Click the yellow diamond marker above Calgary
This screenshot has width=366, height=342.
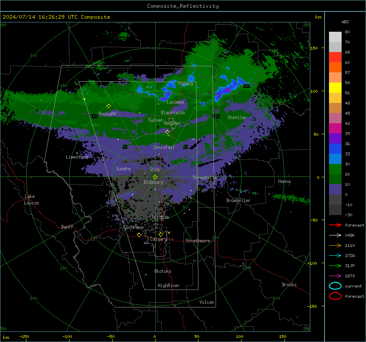tap(161, 234)
